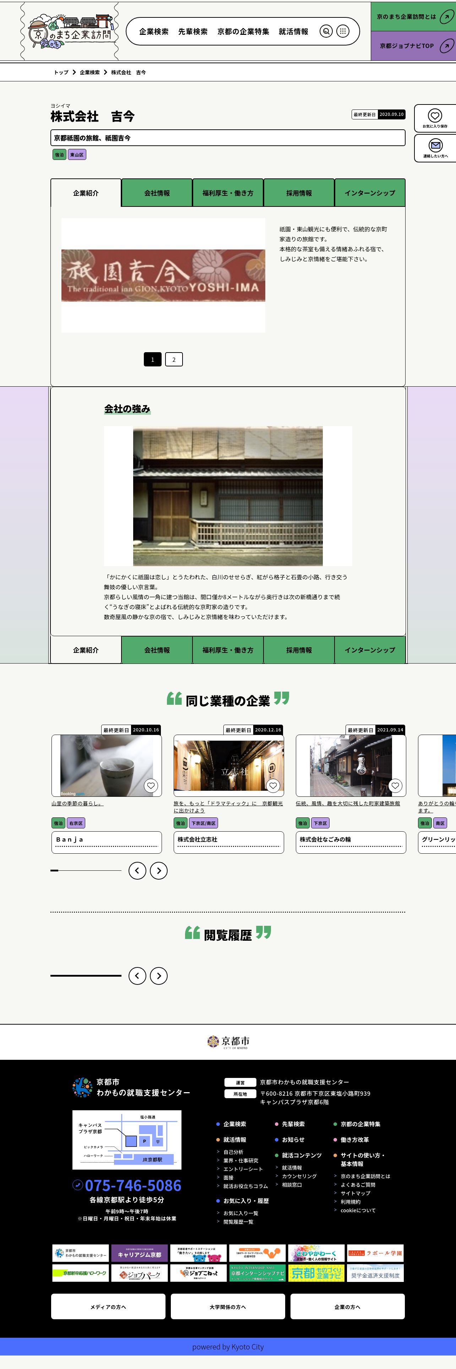Open 先輩検索 in the top navigation
456x1369 pixels.
tap(193, 31)
